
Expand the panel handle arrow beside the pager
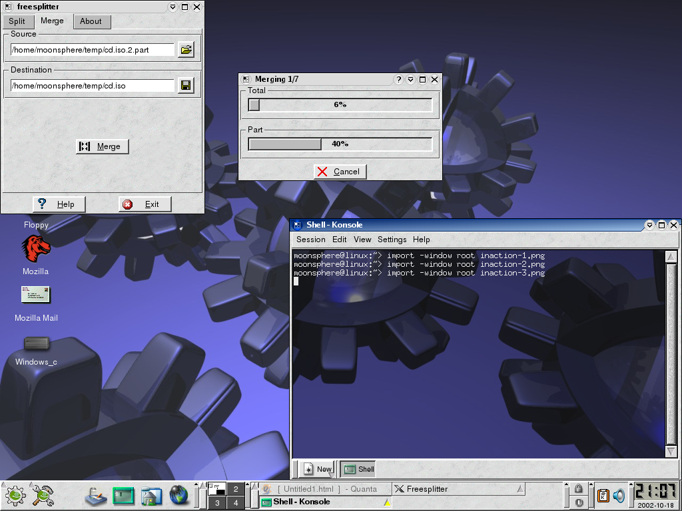196,485
